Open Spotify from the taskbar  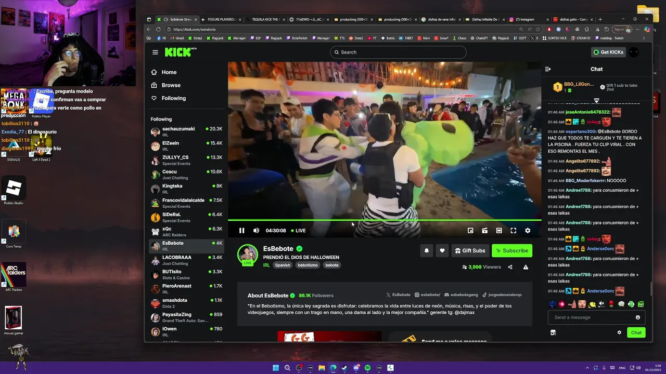[367, 368]
